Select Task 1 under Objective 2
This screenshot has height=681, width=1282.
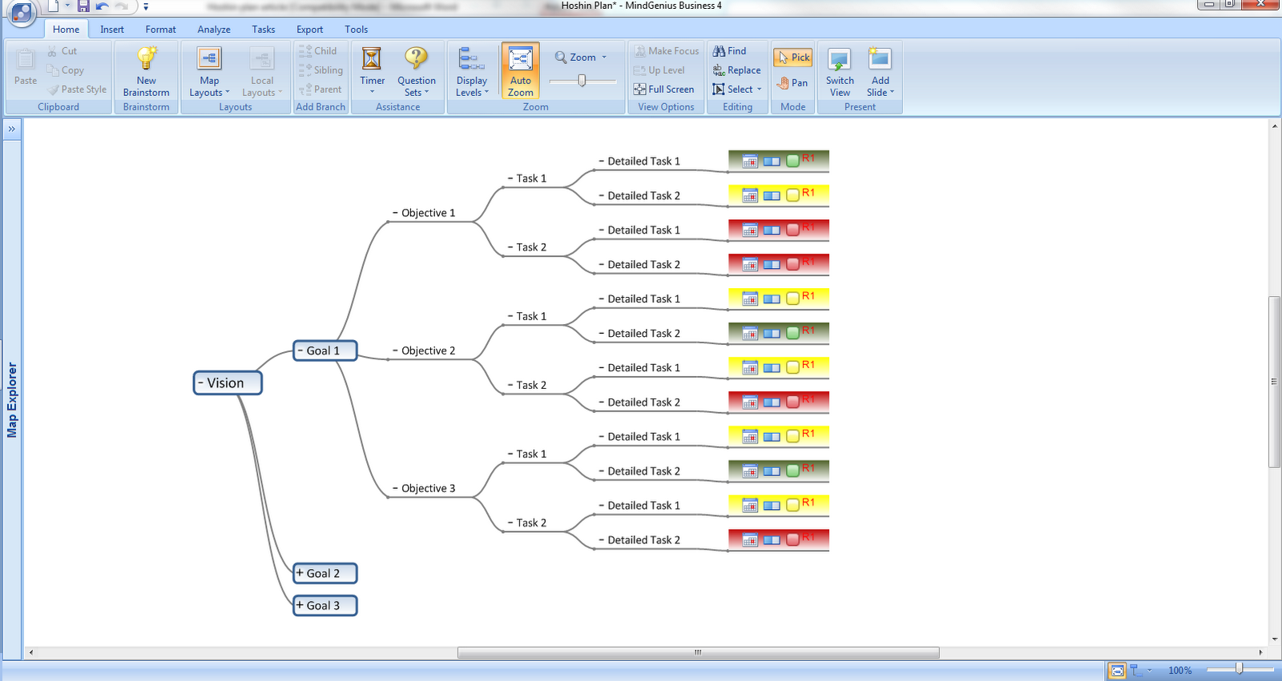[531, 316]
